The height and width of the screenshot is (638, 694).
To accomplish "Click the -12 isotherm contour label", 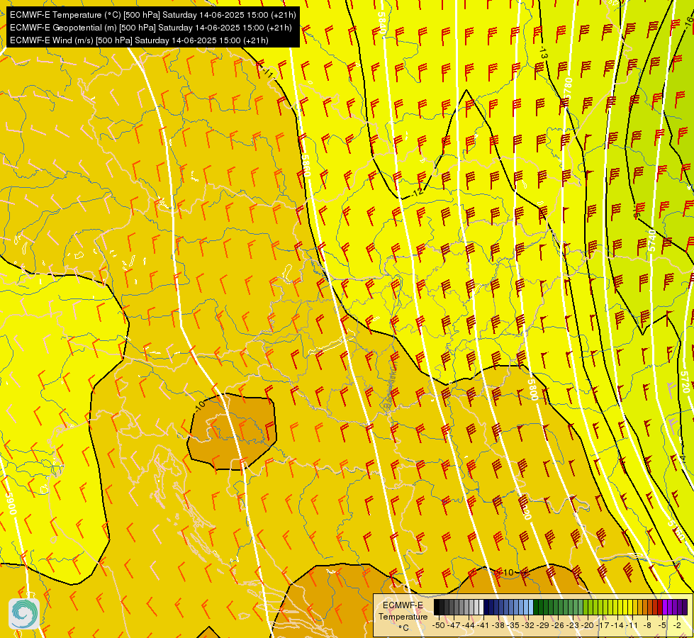I will (x=417, y=191).
